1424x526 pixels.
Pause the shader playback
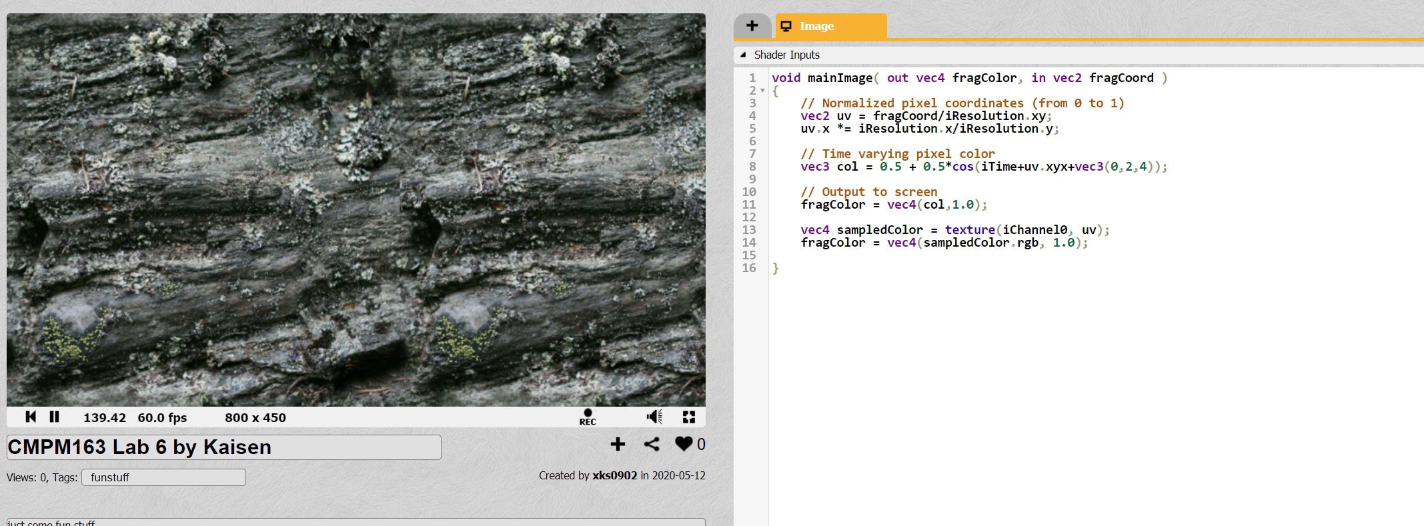(55, 417)
